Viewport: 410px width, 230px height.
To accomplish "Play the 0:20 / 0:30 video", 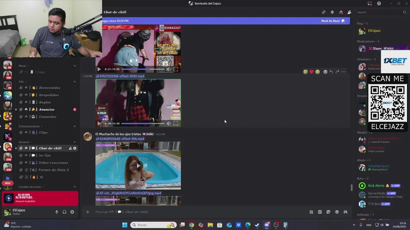I will click(99, 123).
